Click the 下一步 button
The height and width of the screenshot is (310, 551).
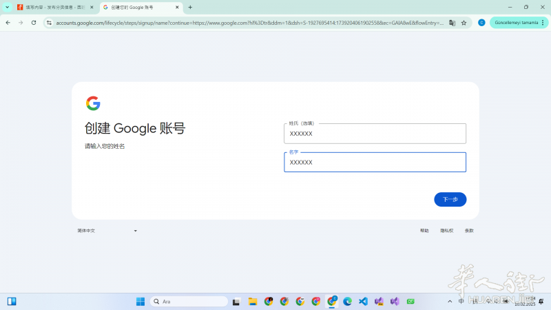pyautogui.click(x=450, y=199)
